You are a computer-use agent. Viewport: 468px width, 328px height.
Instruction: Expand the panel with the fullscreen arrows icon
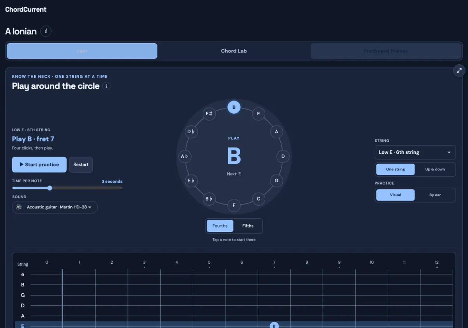(x=459, y=71)
